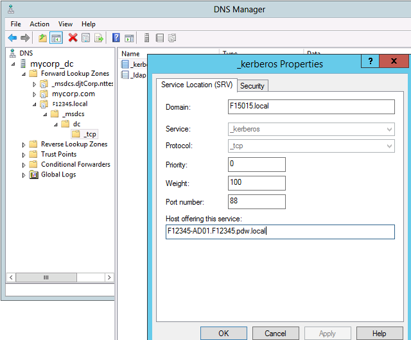Open the Properties toolbar icon

tap(85, 38)
